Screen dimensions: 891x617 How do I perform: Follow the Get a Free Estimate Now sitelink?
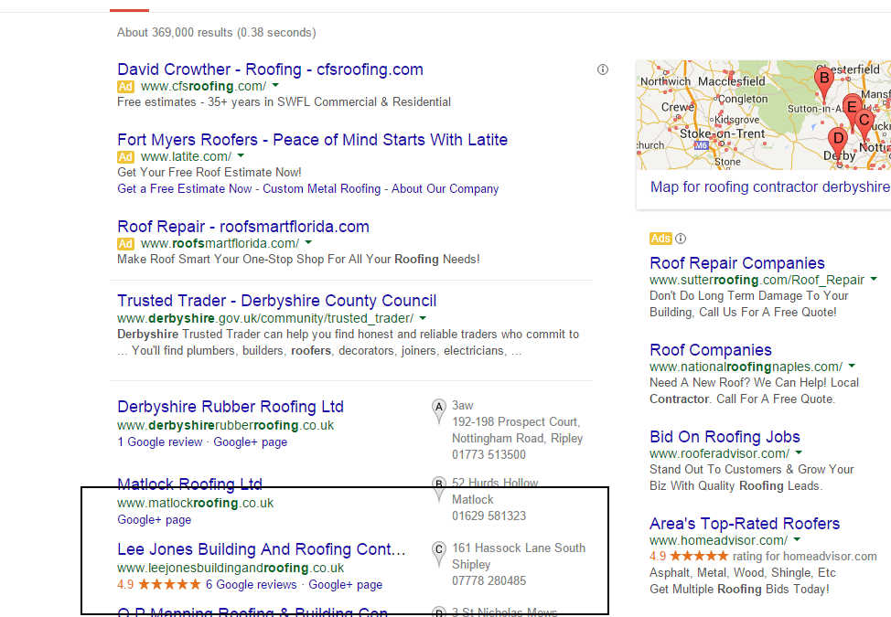185,189
